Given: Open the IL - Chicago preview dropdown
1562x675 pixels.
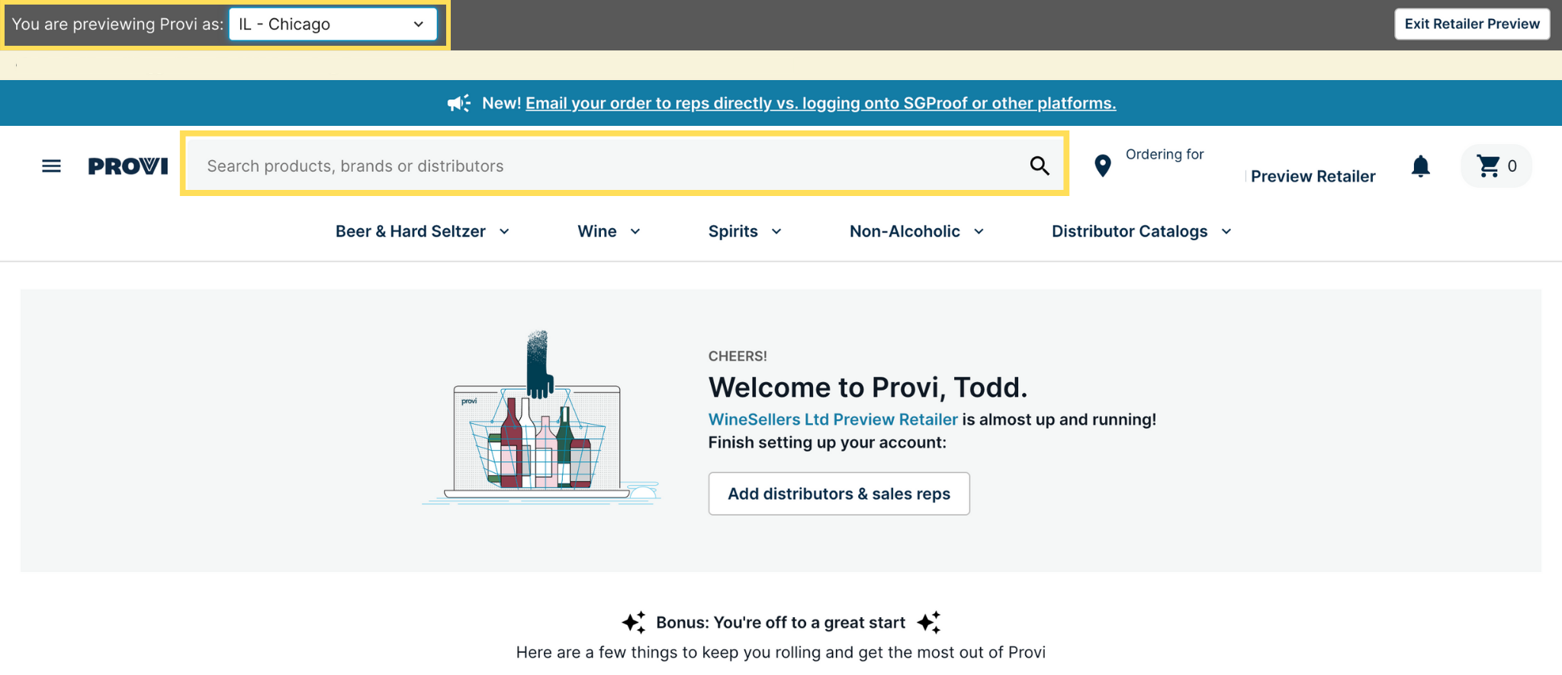Looking at the screenshot, I should point(333,24).
